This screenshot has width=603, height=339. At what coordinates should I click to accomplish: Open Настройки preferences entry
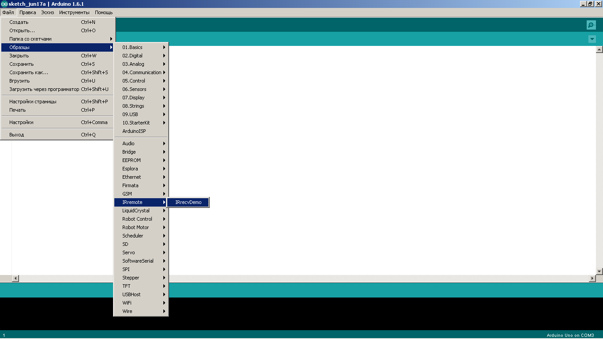tap(57, 122)
